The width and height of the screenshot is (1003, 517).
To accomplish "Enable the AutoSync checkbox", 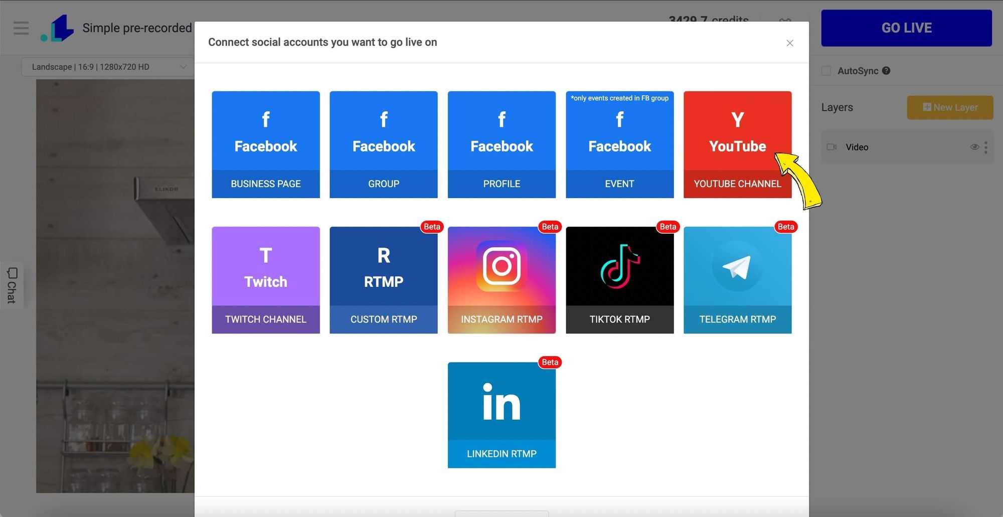I will (x=826, y=71).
